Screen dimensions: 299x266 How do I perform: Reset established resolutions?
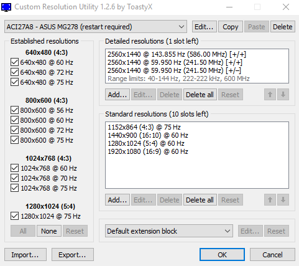pos(75,231)
